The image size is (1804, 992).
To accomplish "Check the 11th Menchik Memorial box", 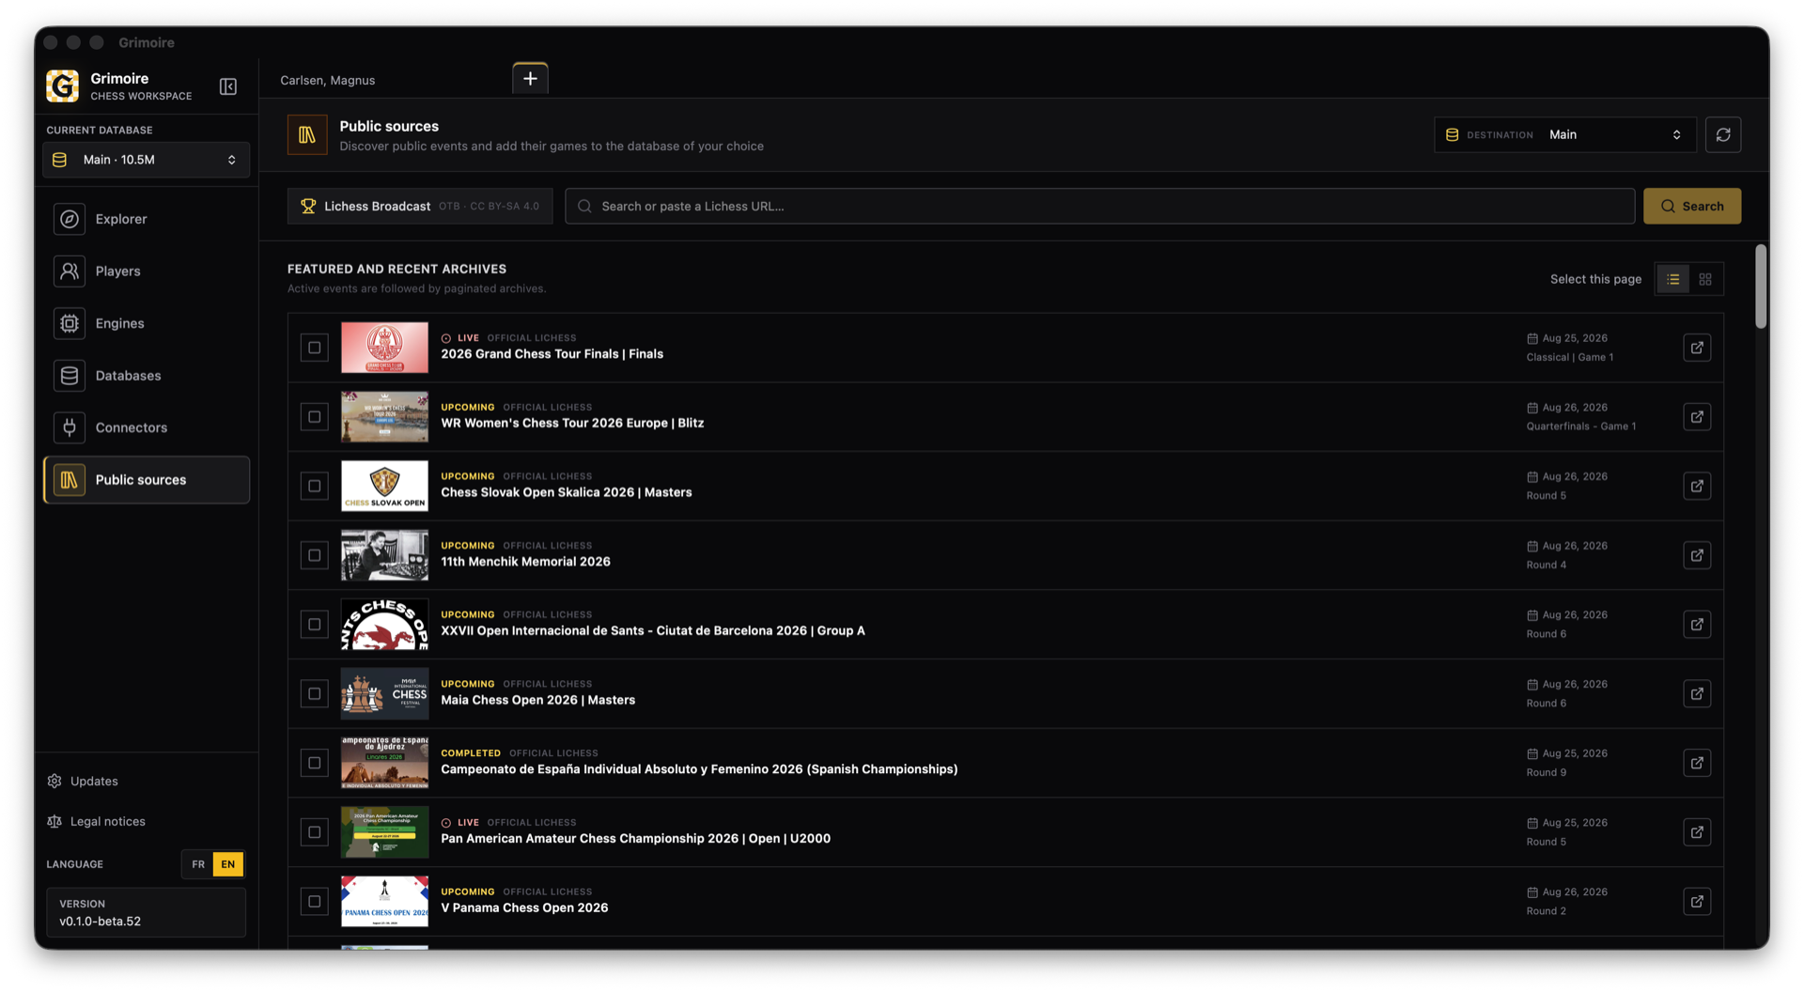I will (x=315, y=555).
